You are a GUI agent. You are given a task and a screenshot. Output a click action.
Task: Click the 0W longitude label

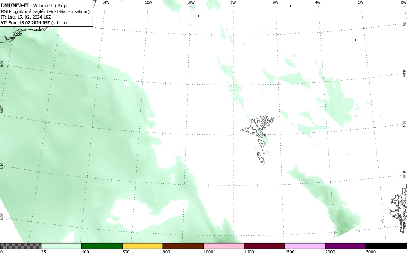[403, 2]
